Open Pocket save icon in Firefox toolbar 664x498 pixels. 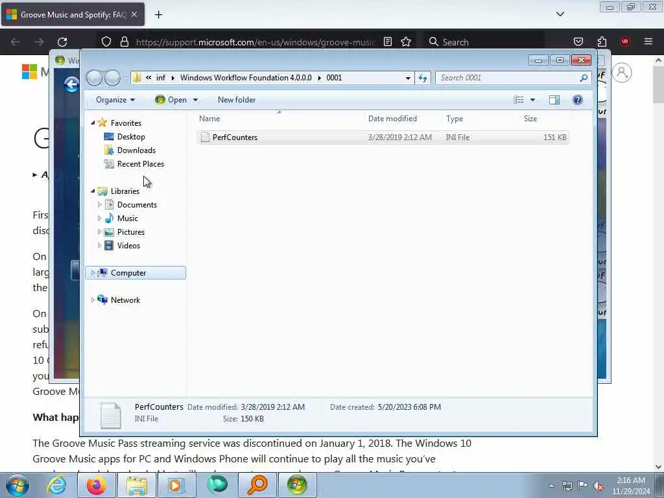(x=578, y=41)
